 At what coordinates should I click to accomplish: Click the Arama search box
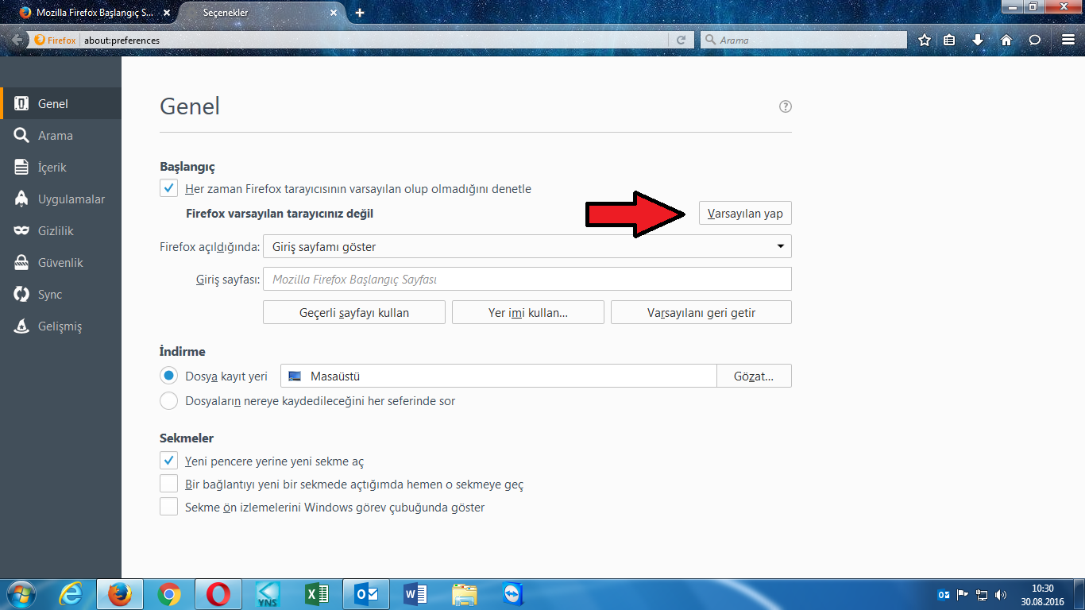coord(803,40)
